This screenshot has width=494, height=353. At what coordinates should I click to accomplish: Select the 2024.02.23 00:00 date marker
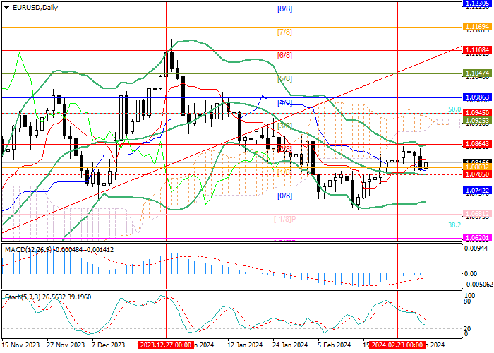[397, 345]
